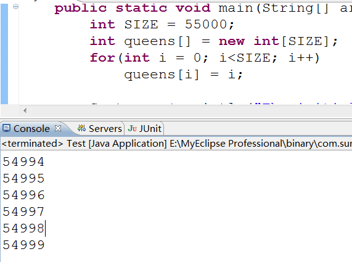Click the 'queens[i] = i;' statement
This screenshot has width=352, height=262.
(184, 75)
